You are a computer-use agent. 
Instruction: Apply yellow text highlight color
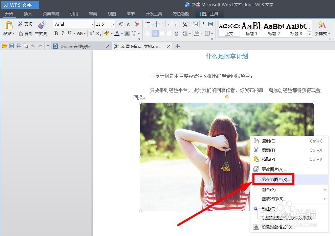tap(107, 33)
